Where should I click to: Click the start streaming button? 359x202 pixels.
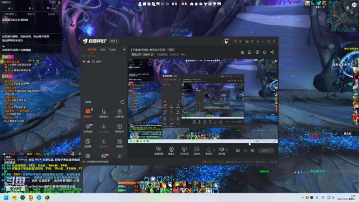coord(267,150)
